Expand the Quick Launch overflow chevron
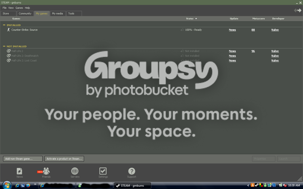The image size is (303, 189). pos(35,184)
